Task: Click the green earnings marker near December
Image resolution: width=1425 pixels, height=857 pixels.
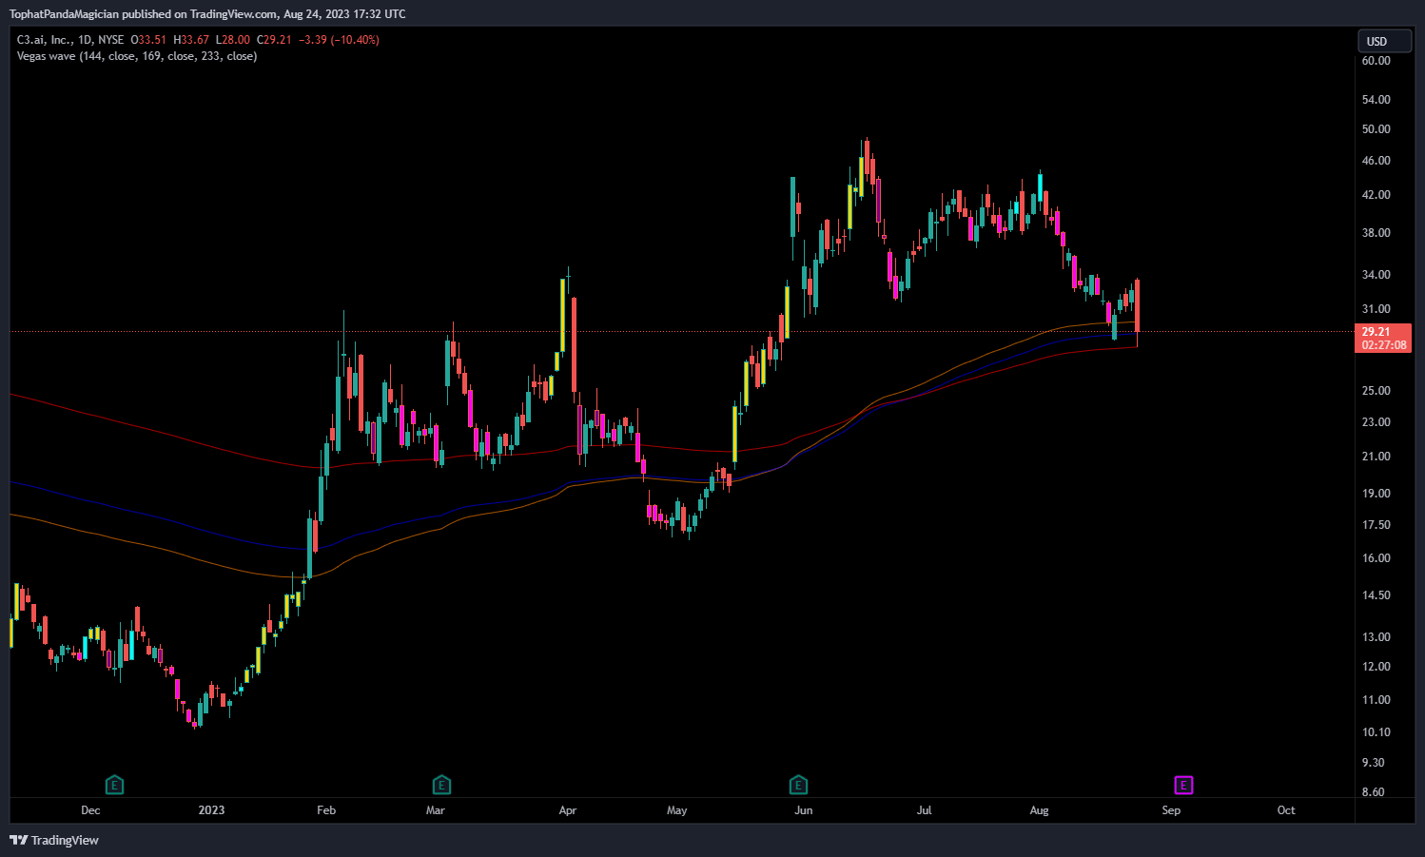Action: point(114,786)
